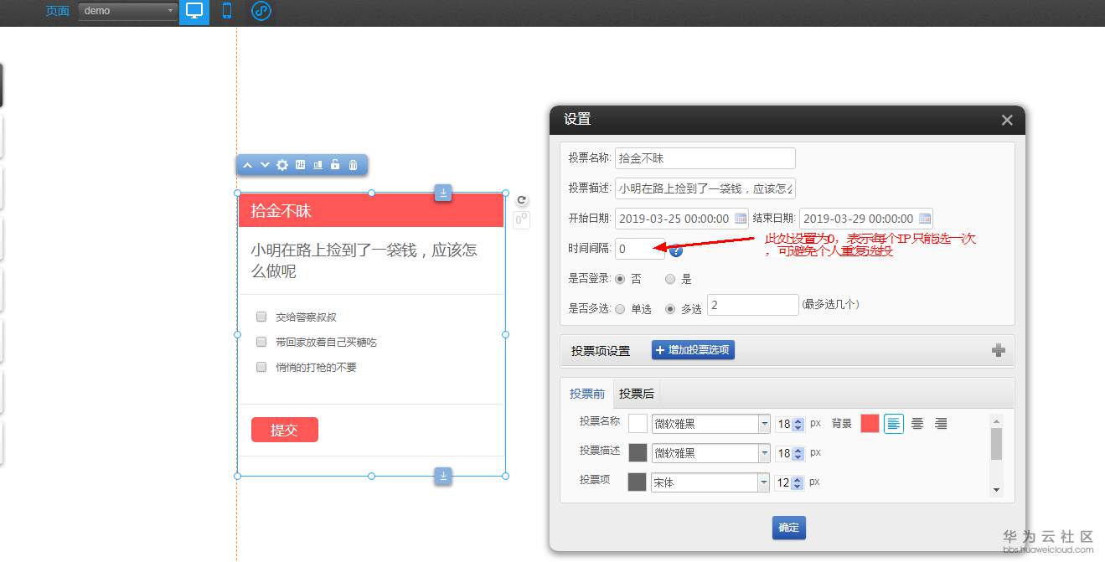Click the 投票项设置 section header

(x=601, y=351)
